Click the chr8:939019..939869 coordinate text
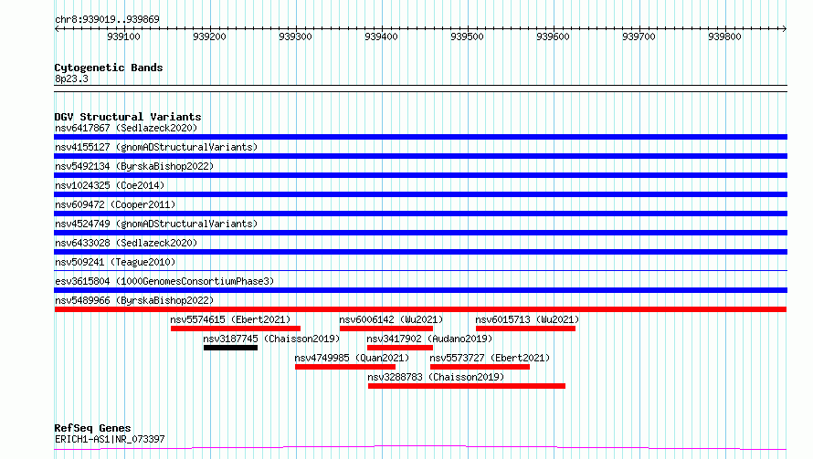 point(107,20)
